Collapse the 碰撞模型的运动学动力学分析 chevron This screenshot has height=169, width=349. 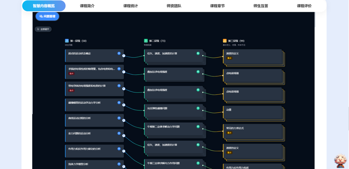pos(119,103)
